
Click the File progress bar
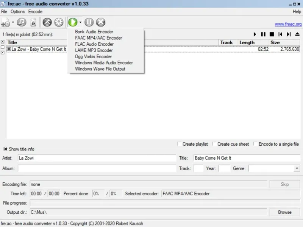pos(165,203)
